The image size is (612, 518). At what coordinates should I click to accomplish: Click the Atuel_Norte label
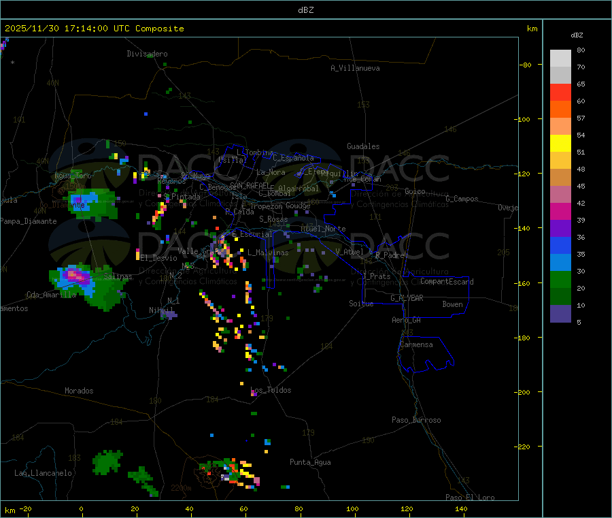(323, 229)
